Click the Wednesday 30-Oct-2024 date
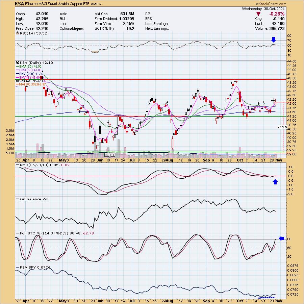 (263, 9)
